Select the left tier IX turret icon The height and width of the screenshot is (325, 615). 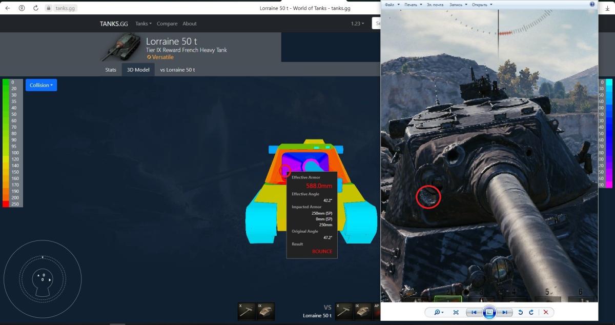pyautogui.click(x=265, y=311)
